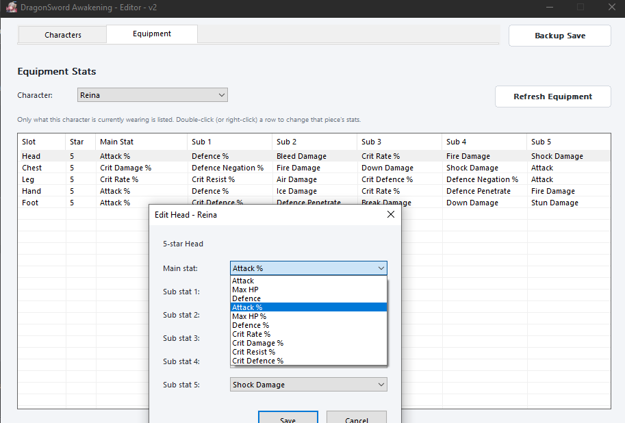Click the Sub 2 column header

[314, 142]
